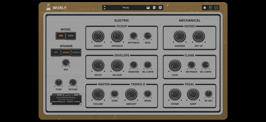Click the clank LEVEL knob

[x=175, y=65]
